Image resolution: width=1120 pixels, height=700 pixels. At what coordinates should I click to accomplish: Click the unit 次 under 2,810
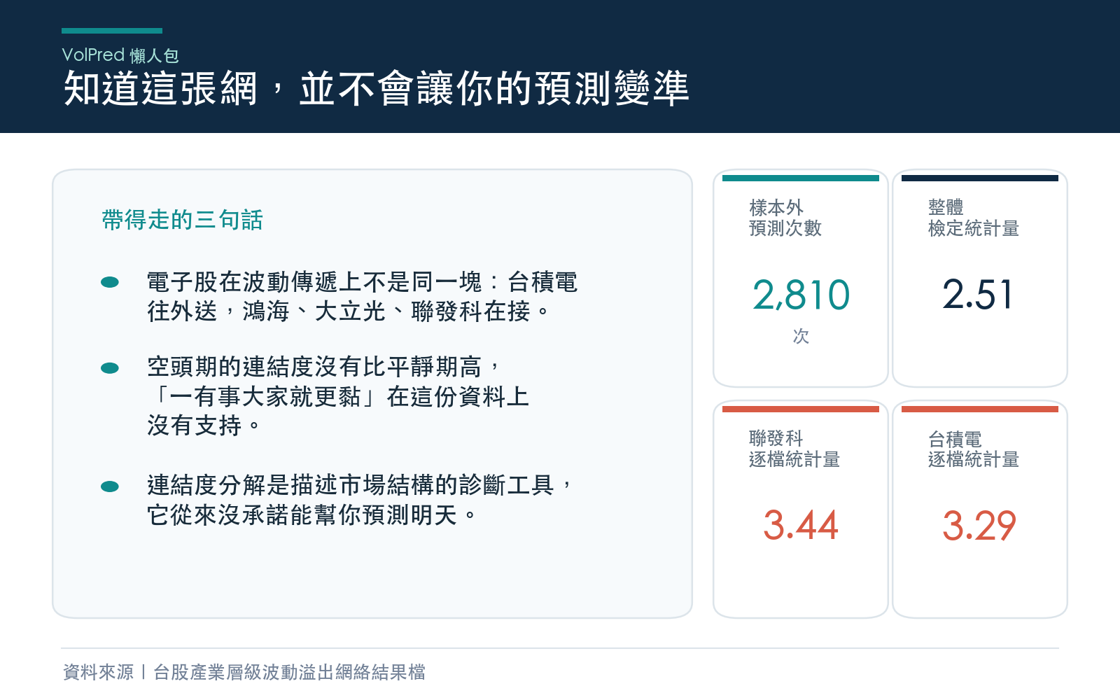coord(801,336)
